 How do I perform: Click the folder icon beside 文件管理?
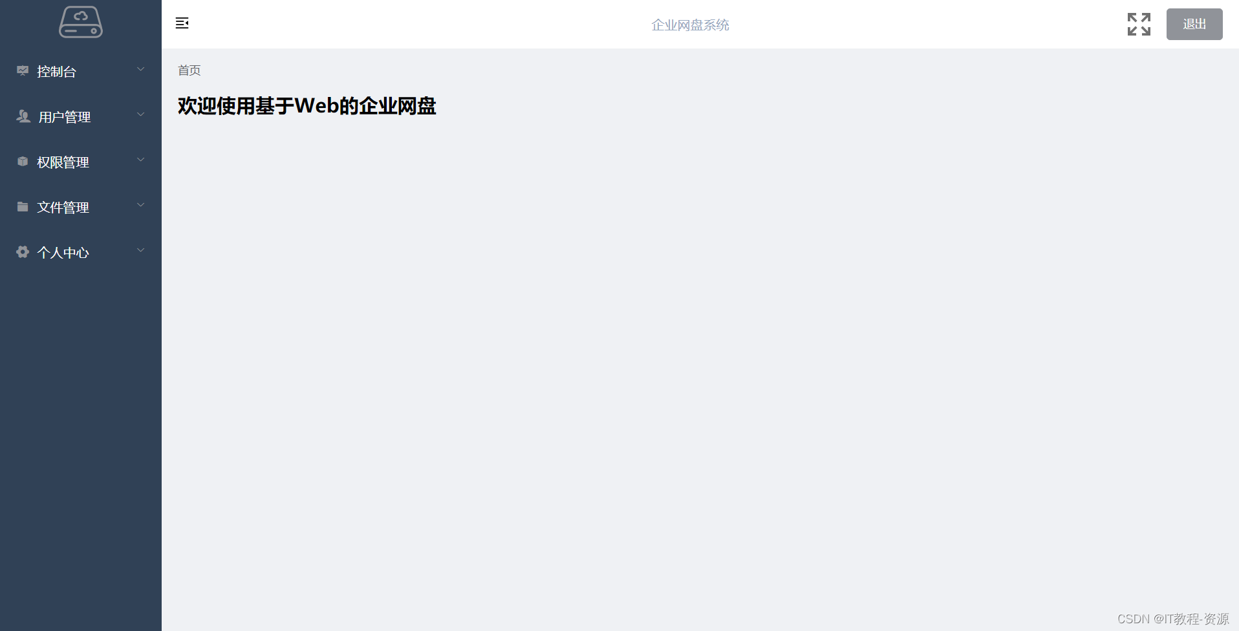[23, 207]
